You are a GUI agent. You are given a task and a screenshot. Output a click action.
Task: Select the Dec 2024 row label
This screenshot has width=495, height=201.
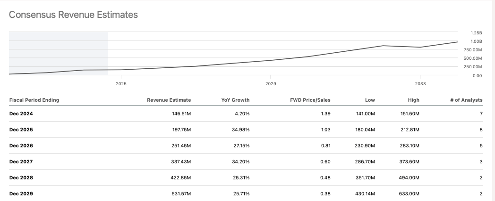coord(21,113)
